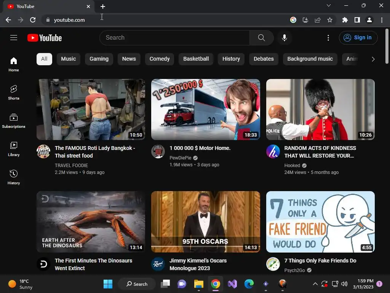Start voice search with microphone icon
This screenshot has height=293, width=390.
coord(284,38)
